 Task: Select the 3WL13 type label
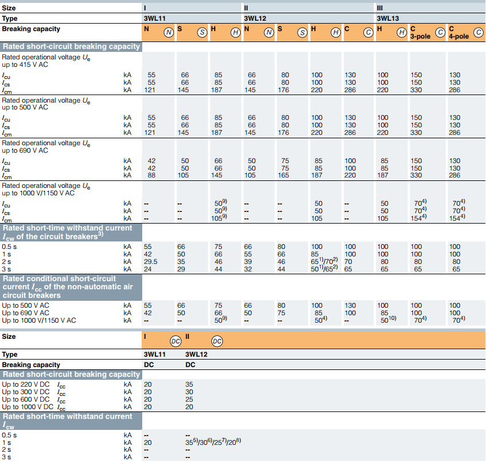coord(388,18)
